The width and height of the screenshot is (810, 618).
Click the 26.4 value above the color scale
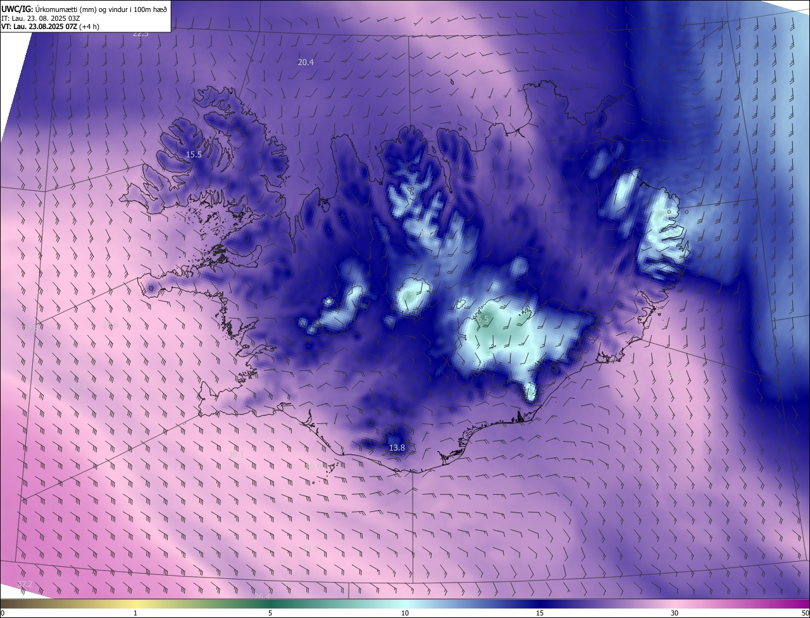coord(262,596)
